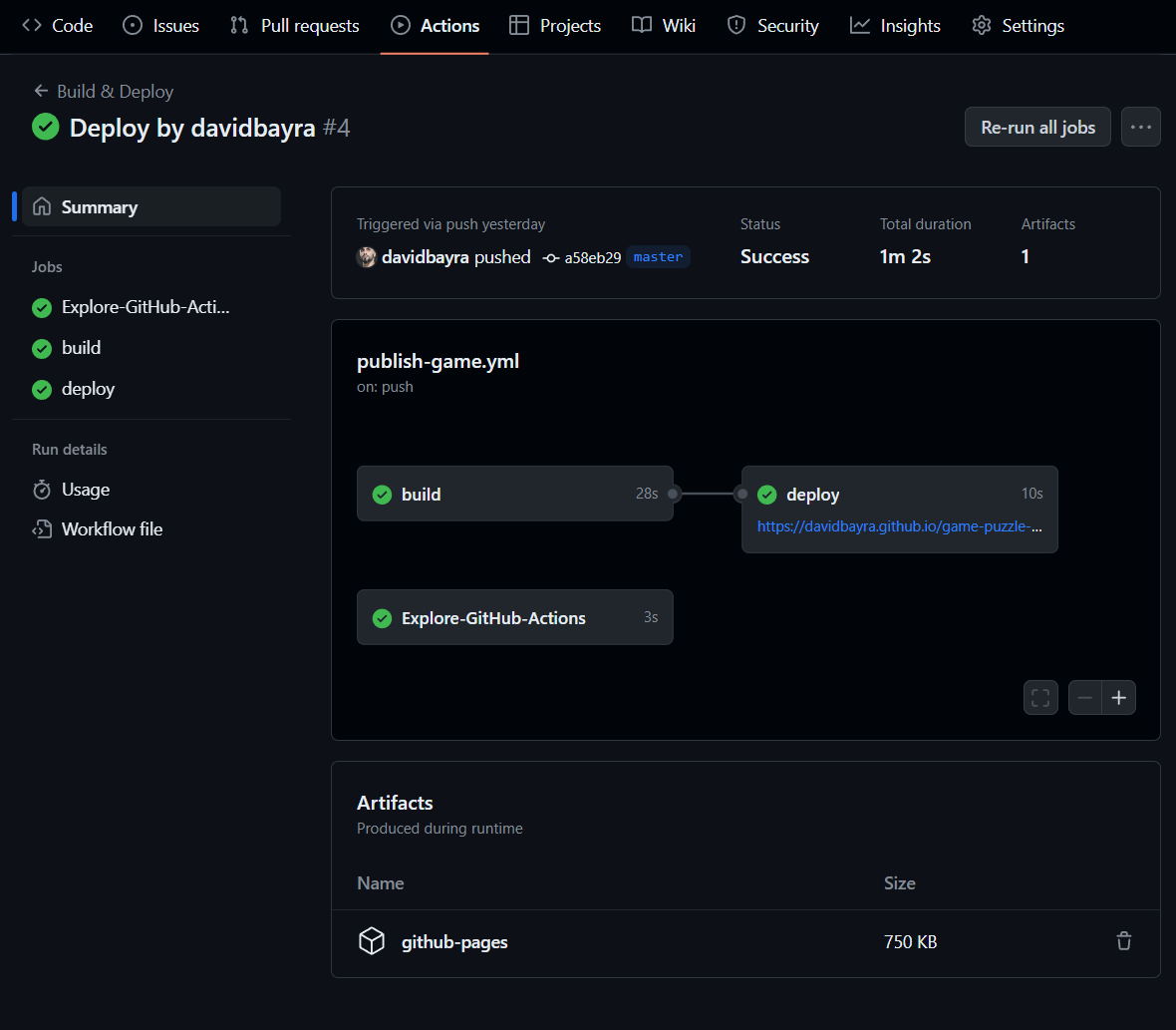Viewport: 1176px width, 1030px height.
Task: Click check icon beside sidebar Explore-GitHub-Acti... job
Action: tap(42, 307)
